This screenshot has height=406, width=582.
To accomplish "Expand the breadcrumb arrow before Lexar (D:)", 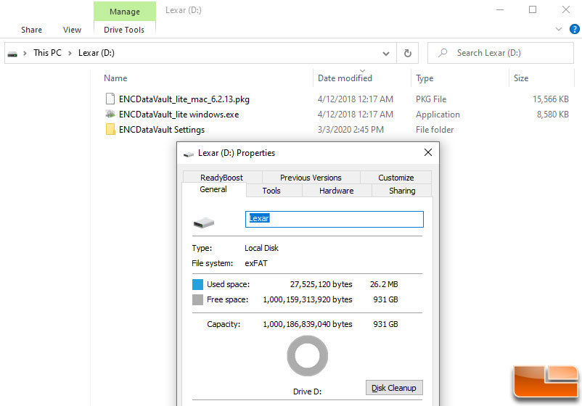I will click(x=70, y=53).
